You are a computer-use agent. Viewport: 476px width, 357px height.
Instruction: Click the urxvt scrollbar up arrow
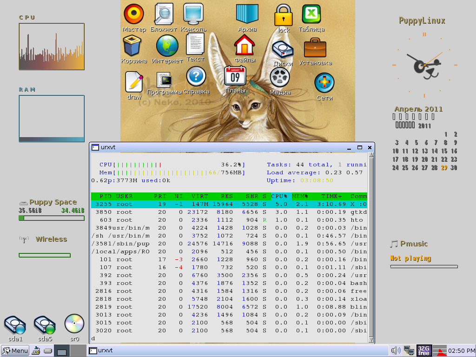coord(371,155)
